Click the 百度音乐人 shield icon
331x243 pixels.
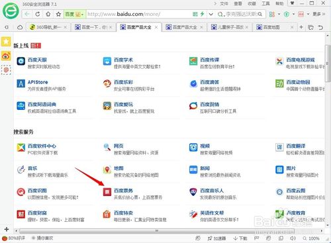pos(193,192)
